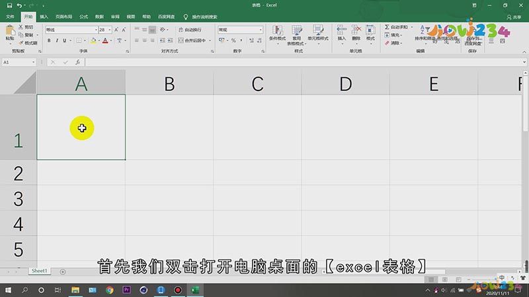
Task: Click the accounting currency format icon
Action: (x=222, y=40)
